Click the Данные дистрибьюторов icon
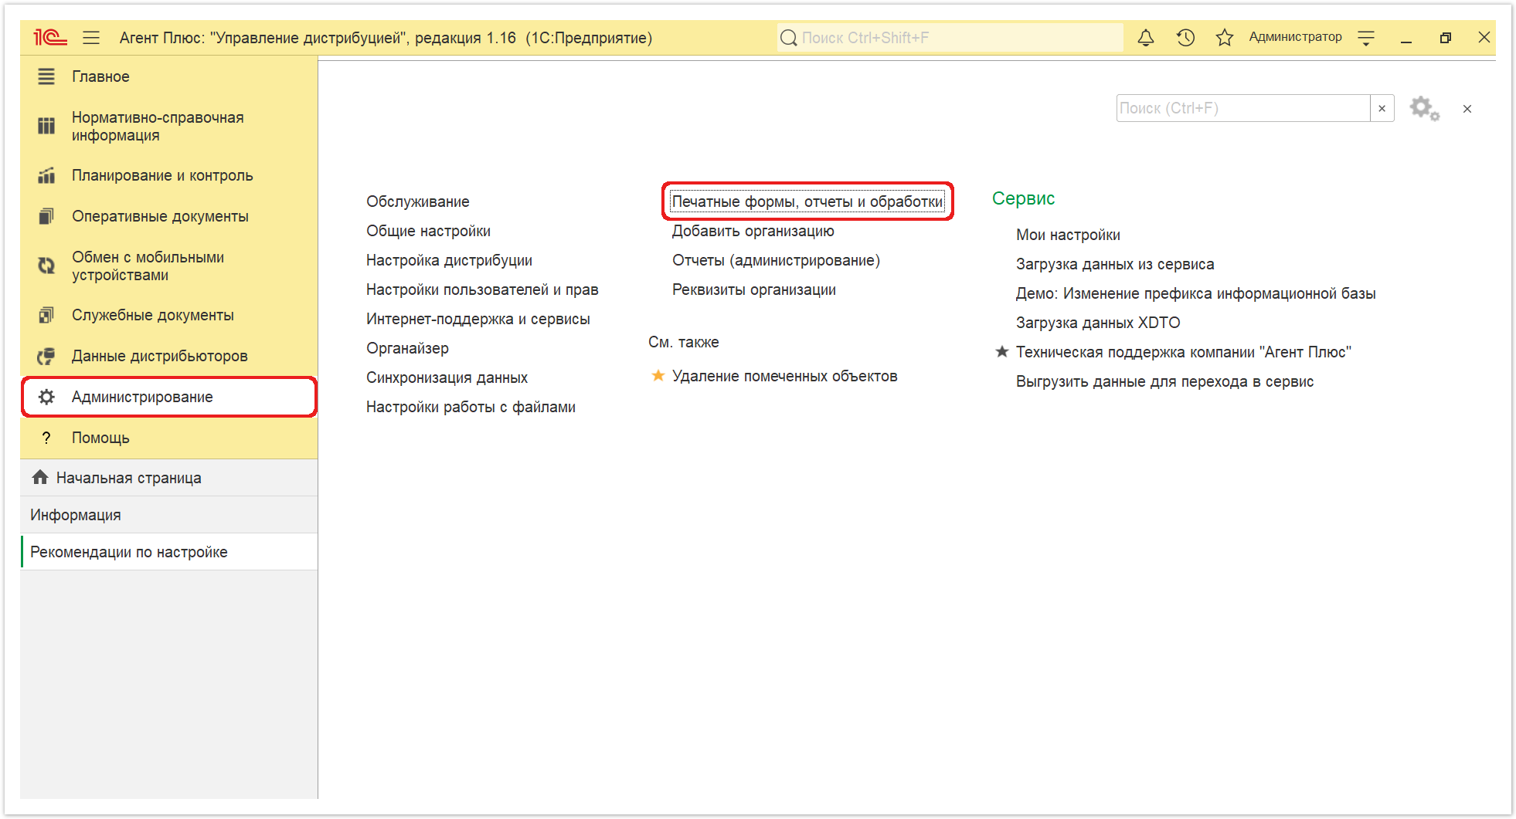The height and width of the screenshot is (819, 1516). point(46,356)
